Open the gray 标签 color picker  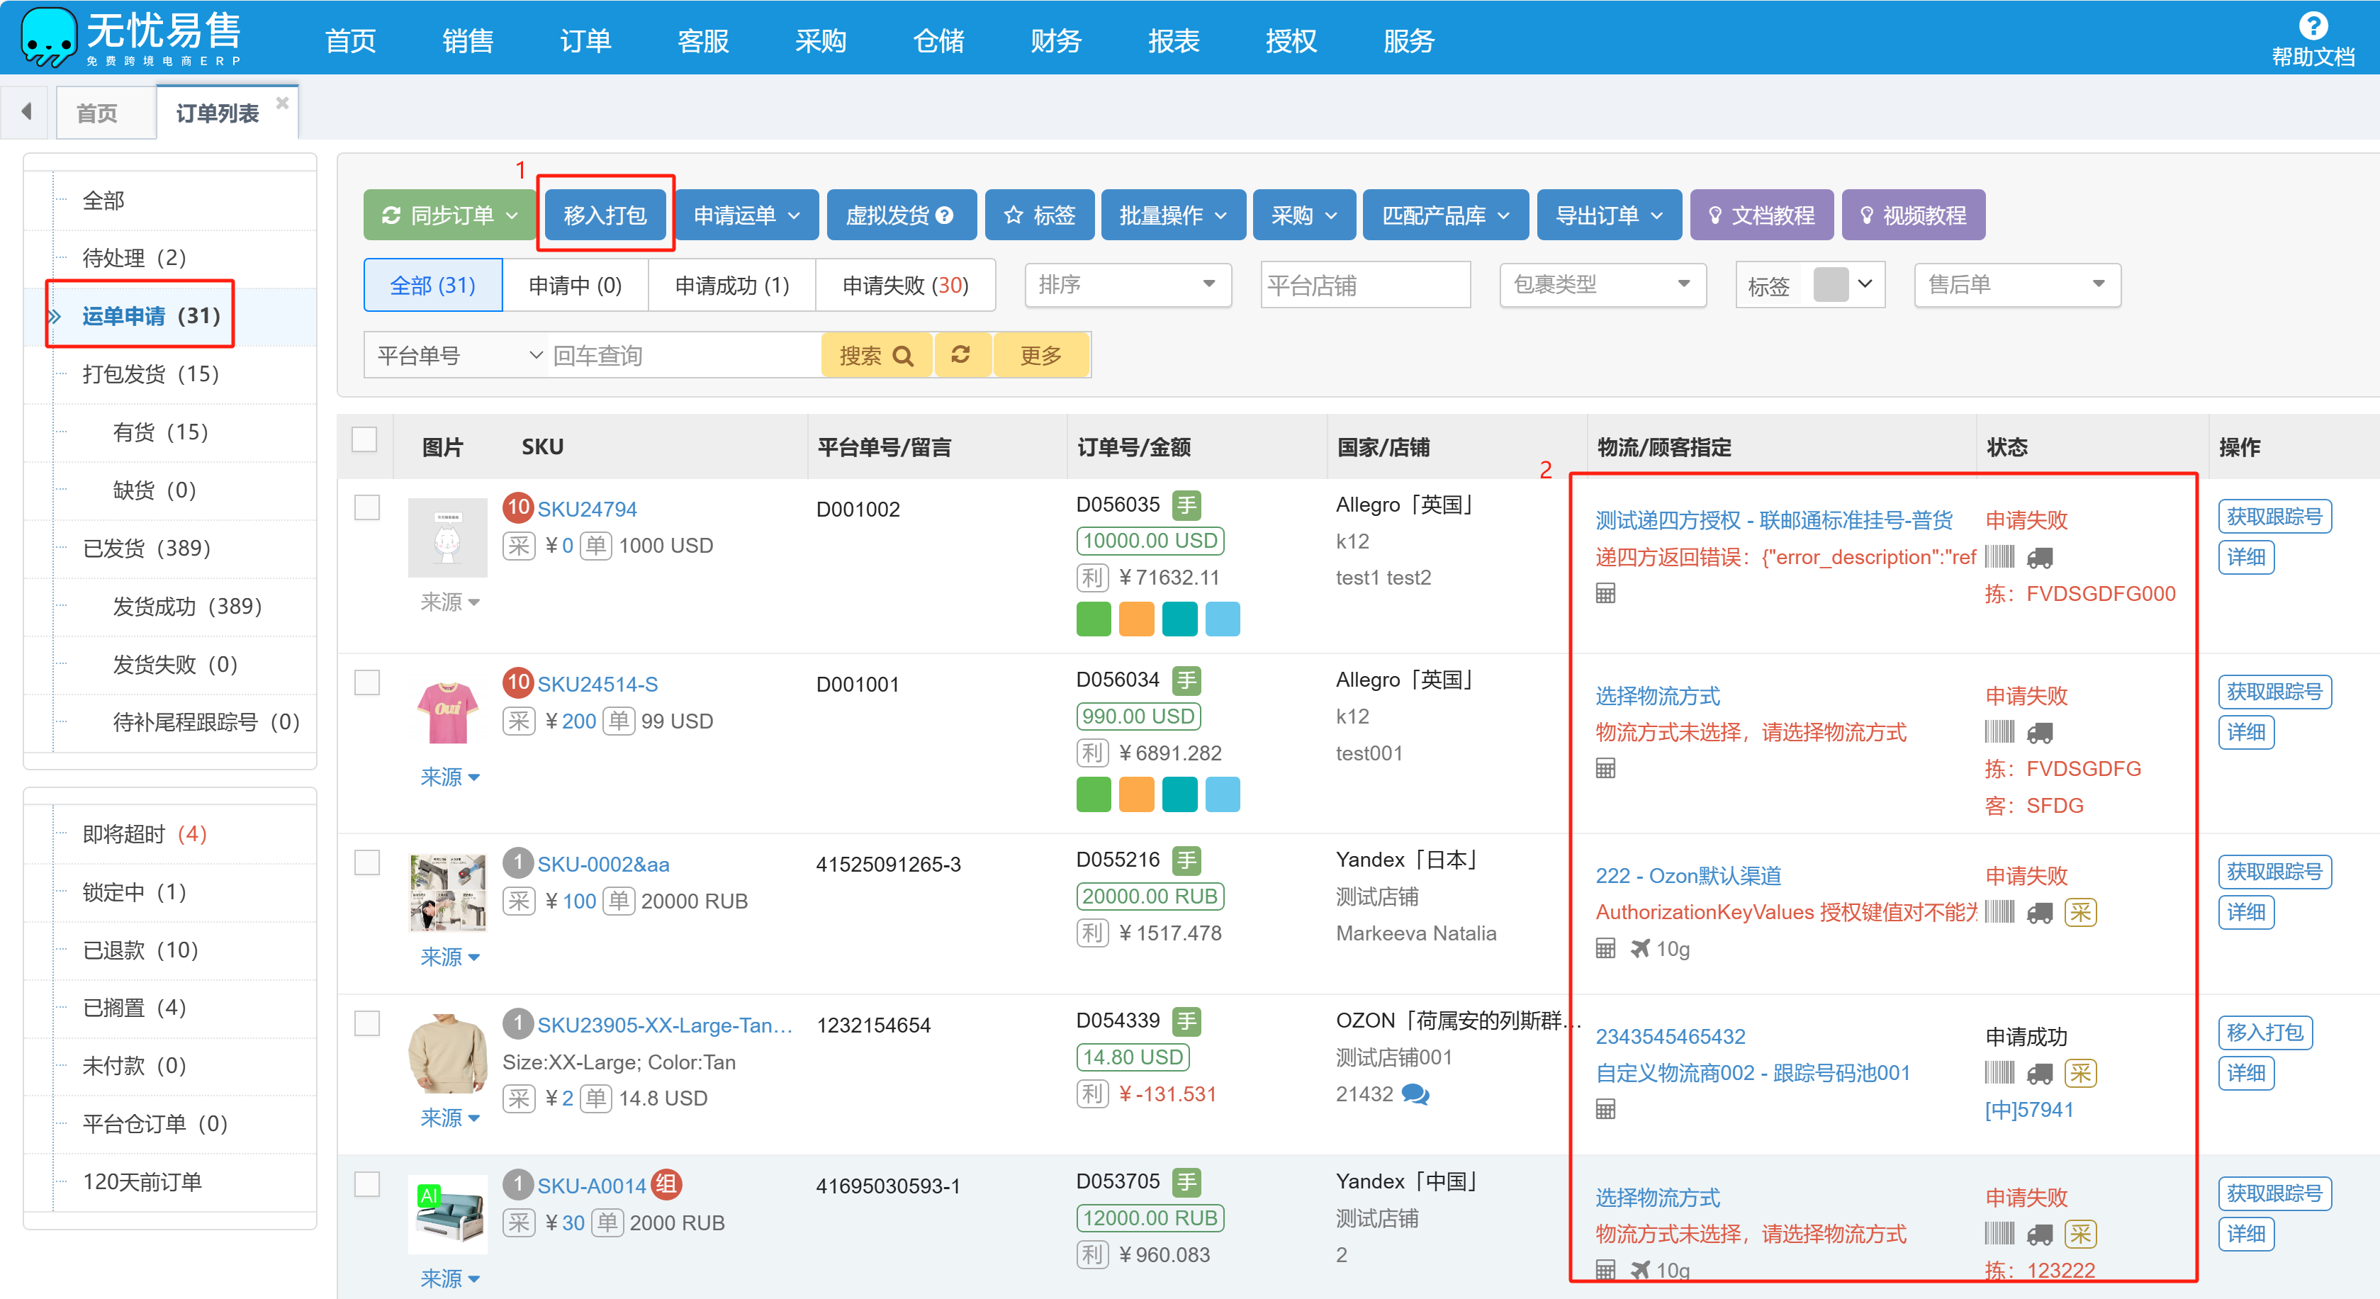(x=1843, y=285)
